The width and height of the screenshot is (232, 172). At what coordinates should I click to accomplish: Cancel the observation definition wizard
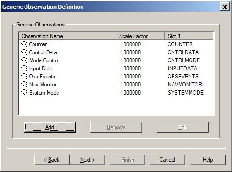[167, 160]
